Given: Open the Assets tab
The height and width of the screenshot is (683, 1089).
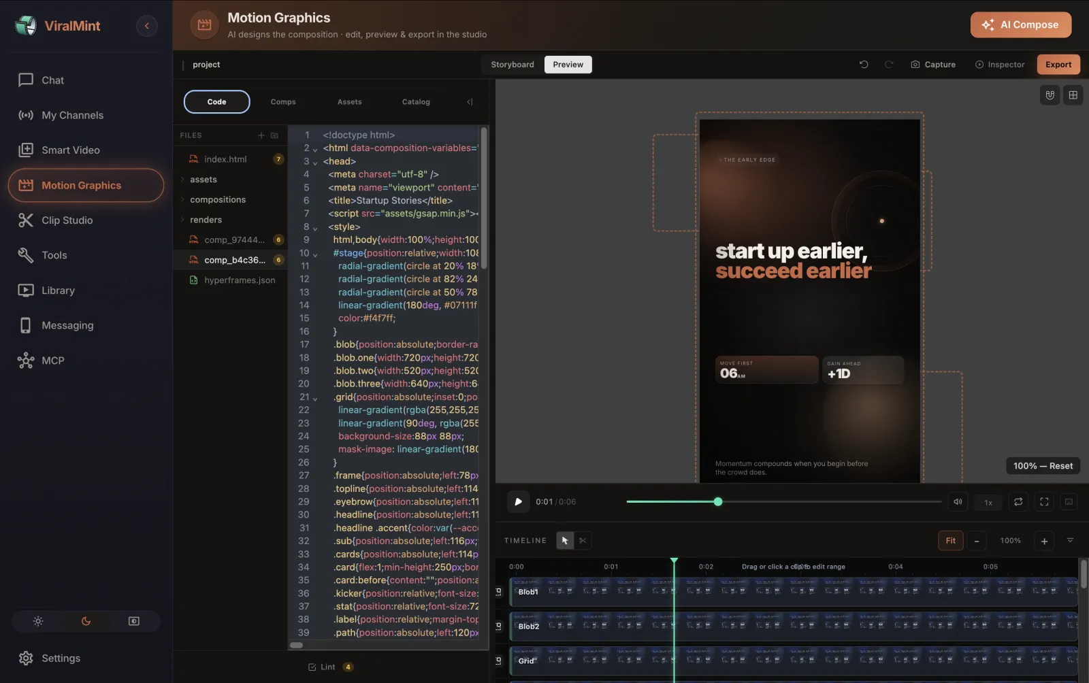Looking at the screenshot, I should (349, 102).
